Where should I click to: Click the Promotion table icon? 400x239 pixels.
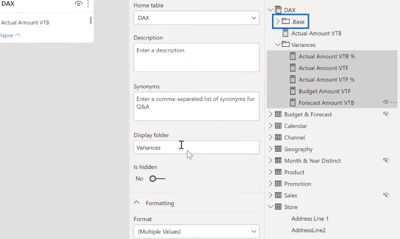tap(278, 184)
